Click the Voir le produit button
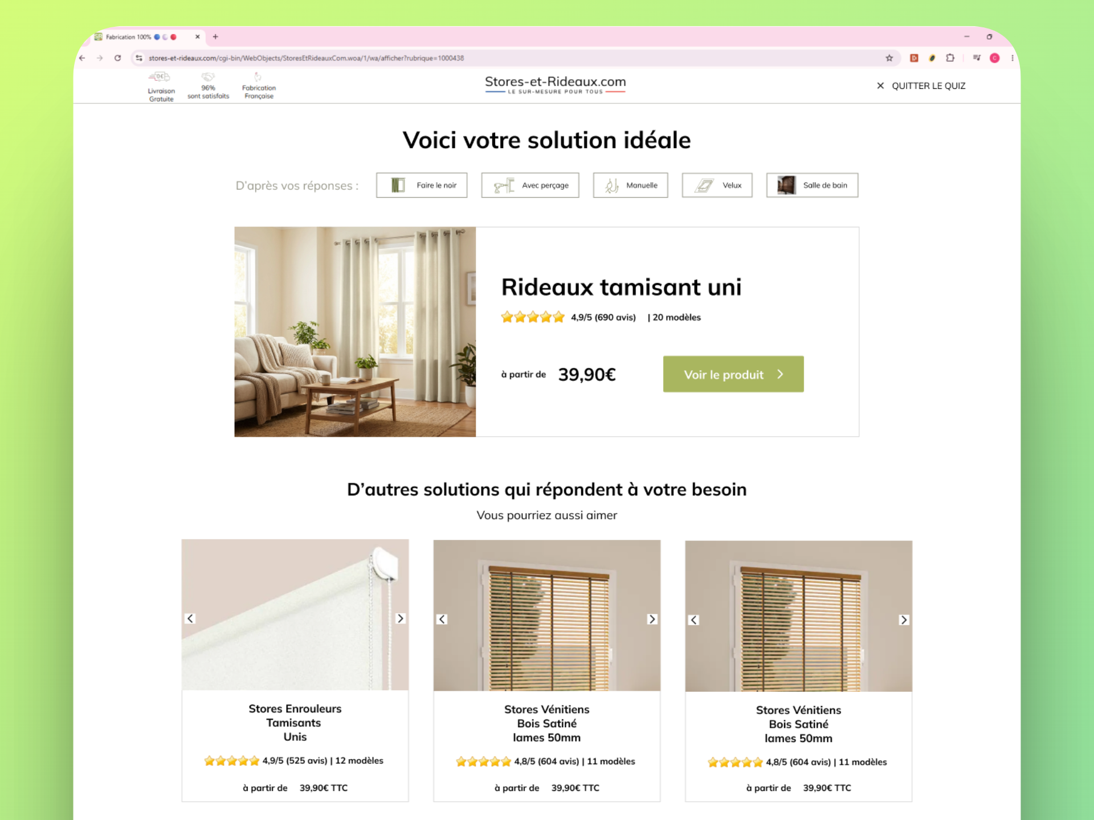 733,374
